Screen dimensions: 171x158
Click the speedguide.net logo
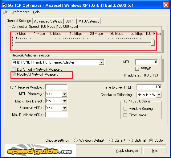[40, 151]
